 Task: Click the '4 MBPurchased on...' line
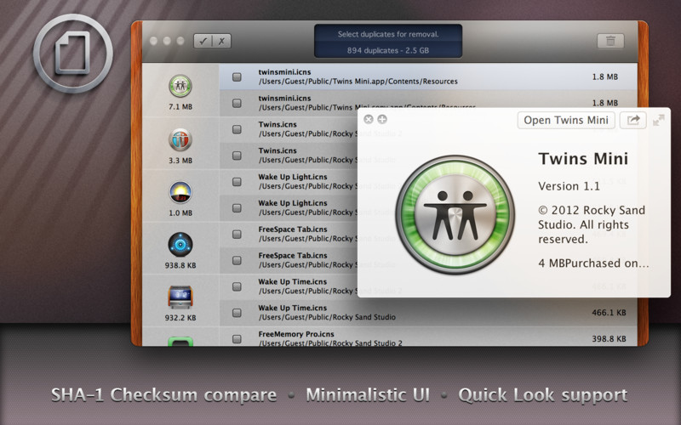coord(593,263)
